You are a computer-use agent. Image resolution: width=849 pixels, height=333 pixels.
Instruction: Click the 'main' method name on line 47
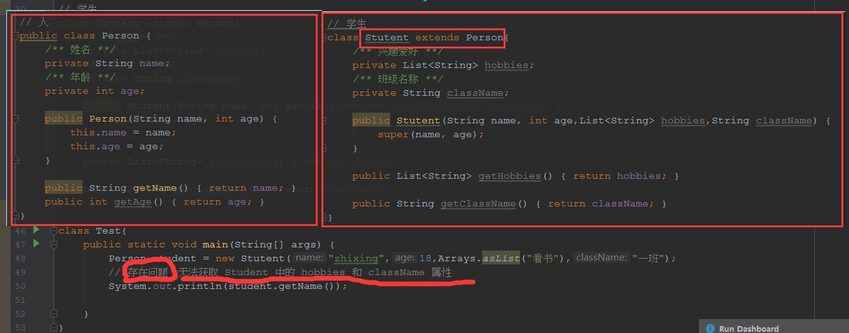215,244
